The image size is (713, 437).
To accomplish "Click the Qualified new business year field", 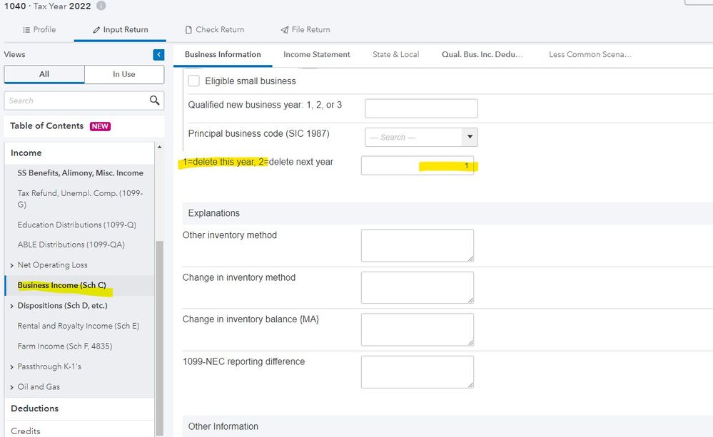I will tap(420, 108).
